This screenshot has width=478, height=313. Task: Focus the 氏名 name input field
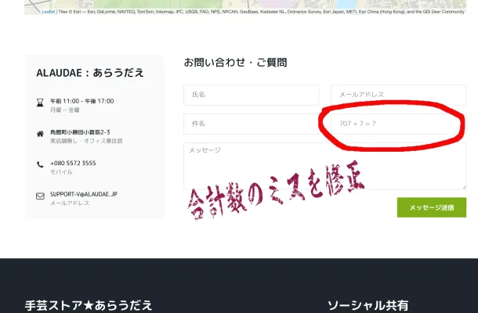coord(251,95)
